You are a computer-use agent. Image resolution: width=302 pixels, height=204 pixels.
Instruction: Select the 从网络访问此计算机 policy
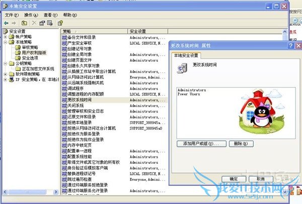114,77
